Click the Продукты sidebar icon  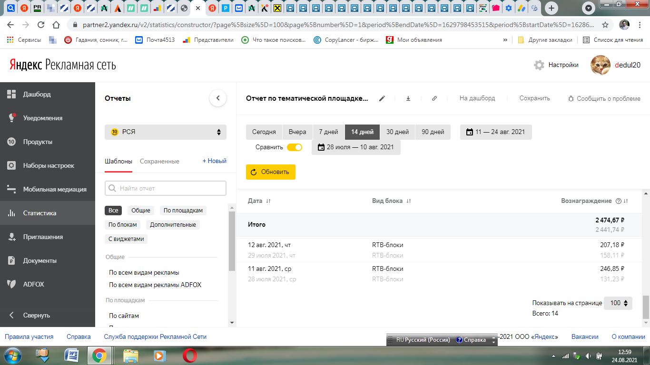tap(12, 142)
